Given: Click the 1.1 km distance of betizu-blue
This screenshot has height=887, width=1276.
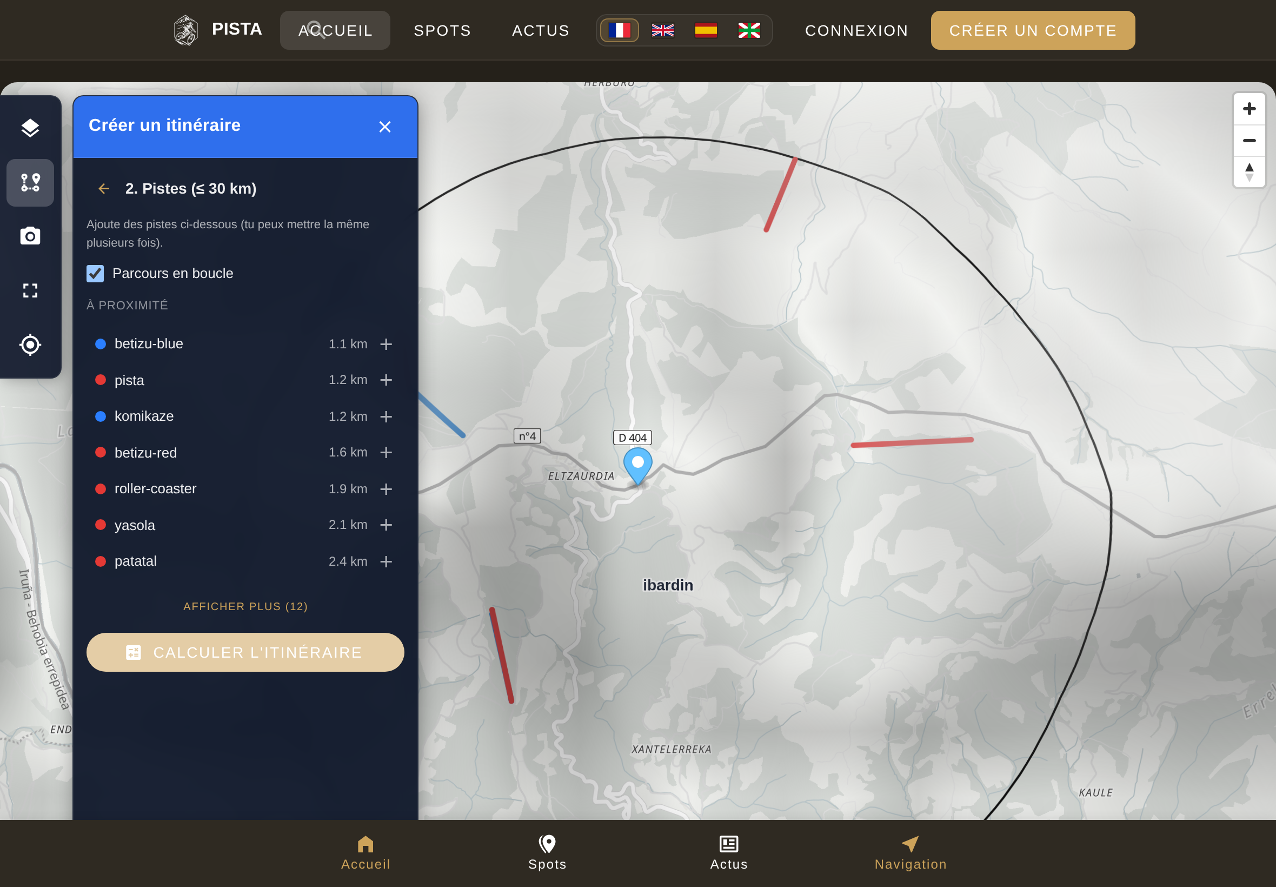Looking at the screenshot, I should tap(348, 344).
